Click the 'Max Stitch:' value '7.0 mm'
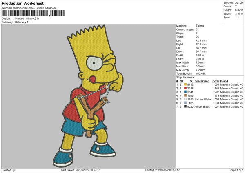245x173 pixels. coord(200,62)
